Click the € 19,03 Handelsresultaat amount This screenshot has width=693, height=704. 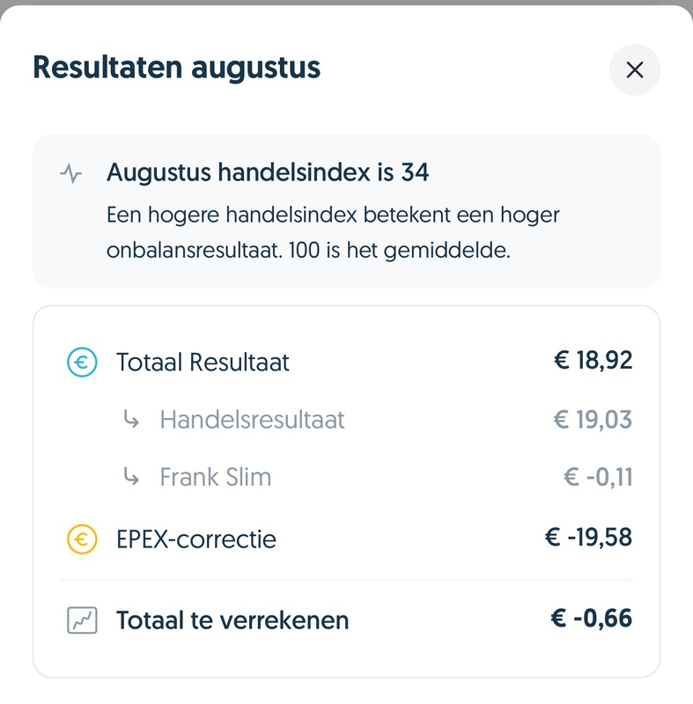coord(593,419)
